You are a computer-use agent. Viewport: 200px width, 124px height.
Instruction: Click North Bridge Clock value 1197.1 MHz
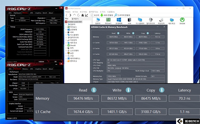[157, 71]
